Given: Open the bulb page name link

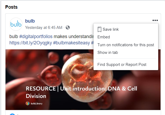Looking at the screenshot, I should click(x=30, y=21).
